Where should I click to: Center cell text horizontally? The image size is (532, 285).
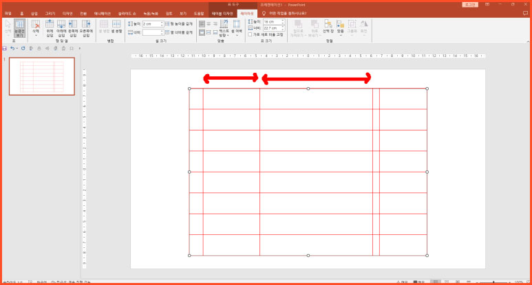pos(209,24)
